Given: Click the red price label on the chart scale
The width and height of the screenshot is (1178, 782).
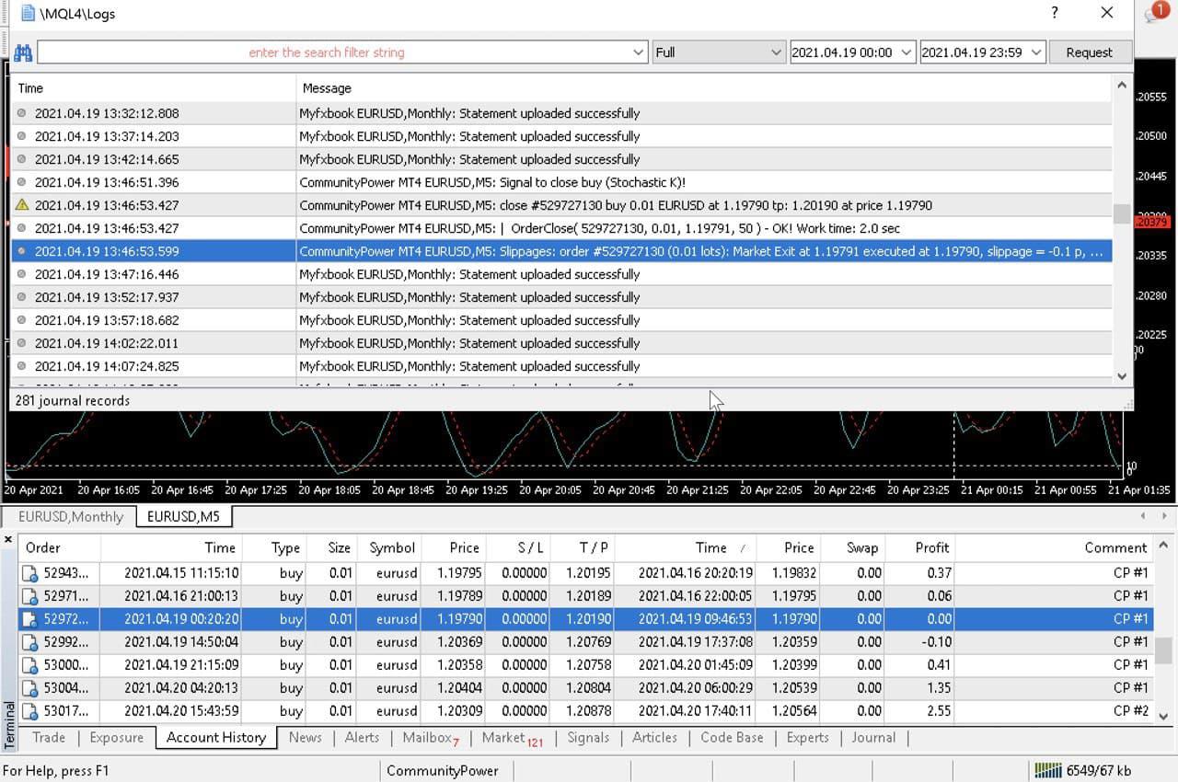Looking at the screenshot, I should [1151, 222].
